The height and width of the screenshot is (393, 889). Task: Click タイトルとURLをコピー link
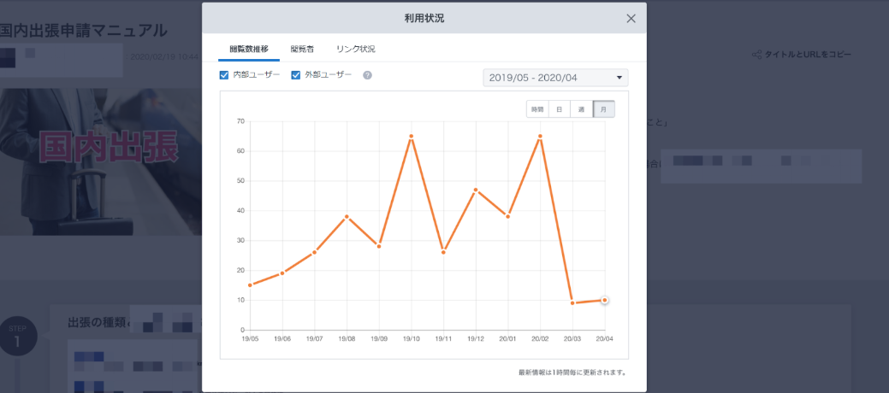pos(808,55)
